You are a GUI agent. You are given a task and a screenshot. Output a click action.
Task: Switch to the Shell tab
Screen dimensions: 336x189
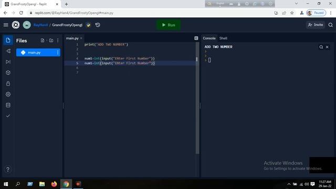(223, 38)
